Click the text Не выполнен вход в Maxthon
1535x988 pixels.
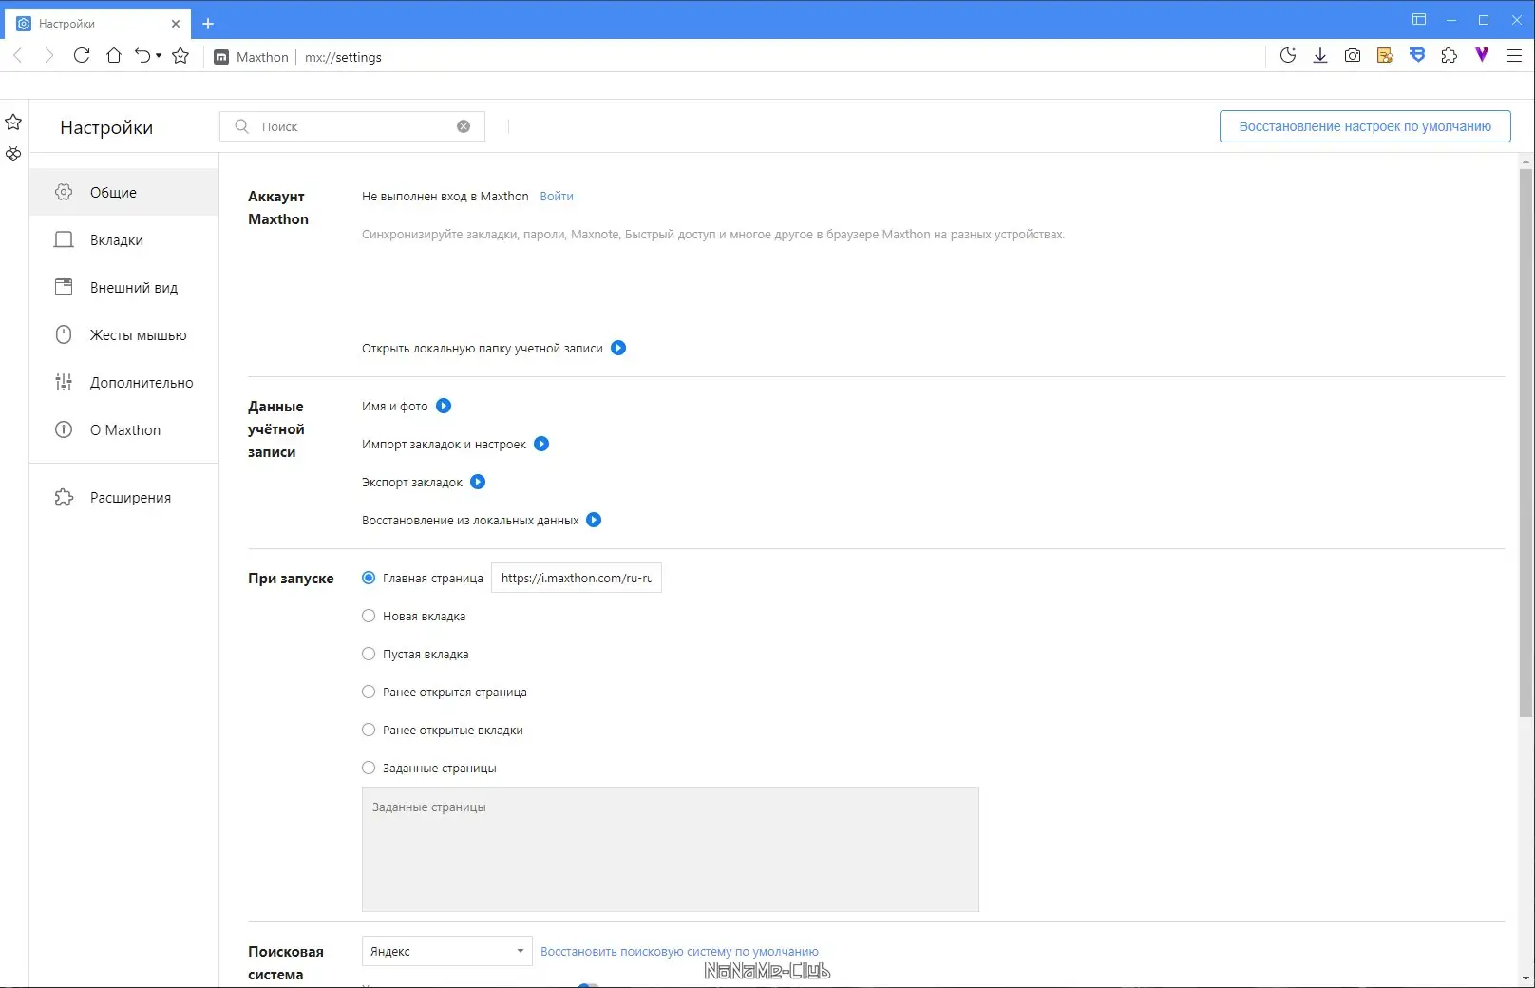click(x=445, y=196)
